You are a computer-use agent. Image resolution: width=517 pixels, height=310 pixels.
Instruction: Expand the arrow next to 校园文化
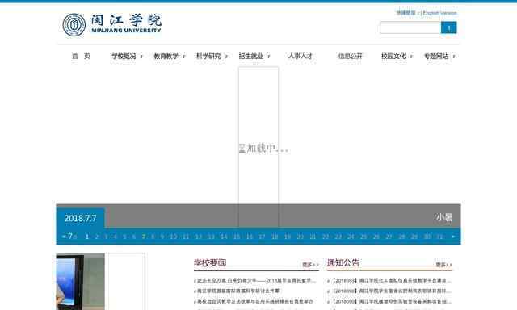pos(411,57)
